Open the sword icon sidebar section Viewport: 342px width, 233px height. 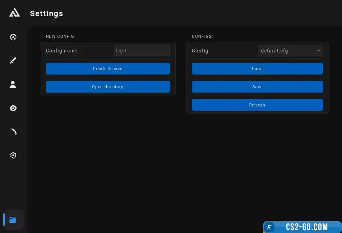[13, 61]
